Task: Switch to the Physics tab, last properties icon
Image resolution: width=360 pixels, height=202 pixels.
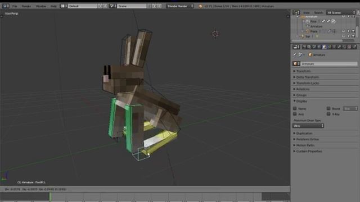Action: (354, 47)
